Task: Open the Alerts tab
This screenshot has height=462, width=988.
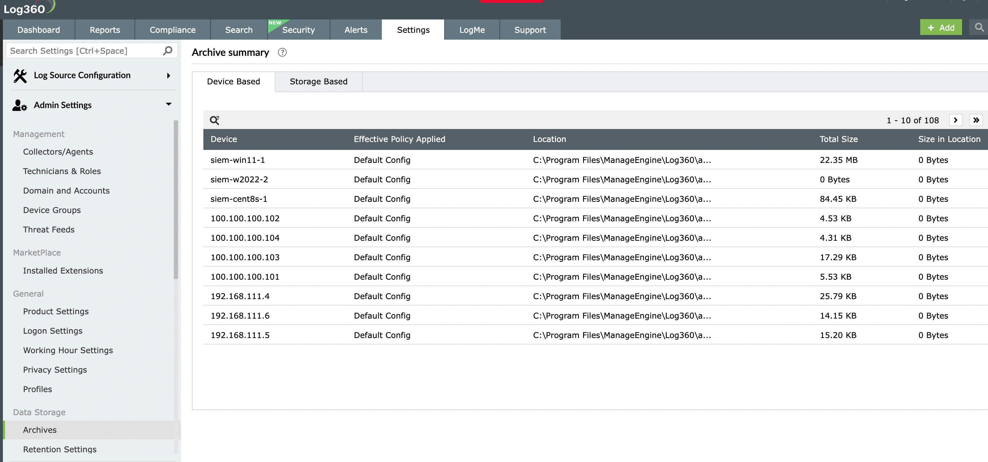Action: pyautogui.click(x=356, y=30)
